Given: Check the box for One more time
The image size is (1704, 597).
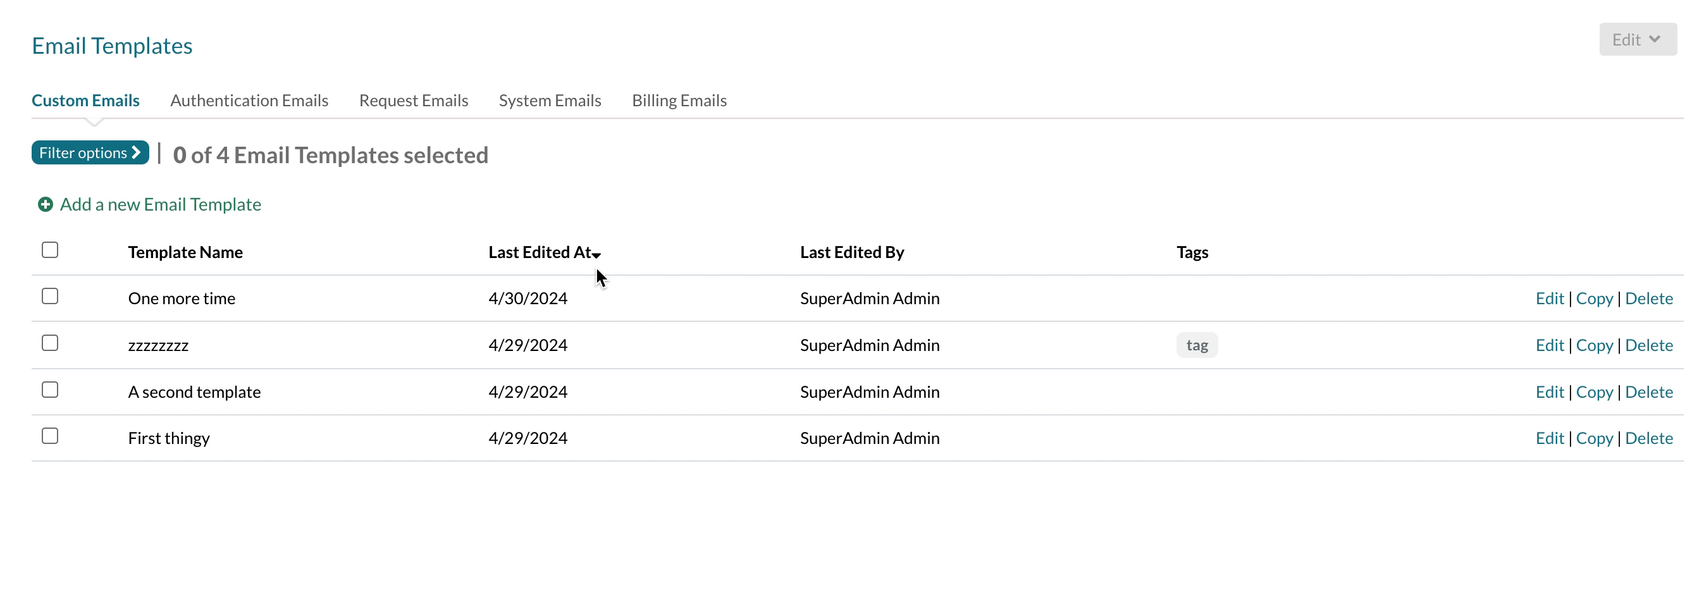Looking at the screenshot, I should click(x=50, y=296).
